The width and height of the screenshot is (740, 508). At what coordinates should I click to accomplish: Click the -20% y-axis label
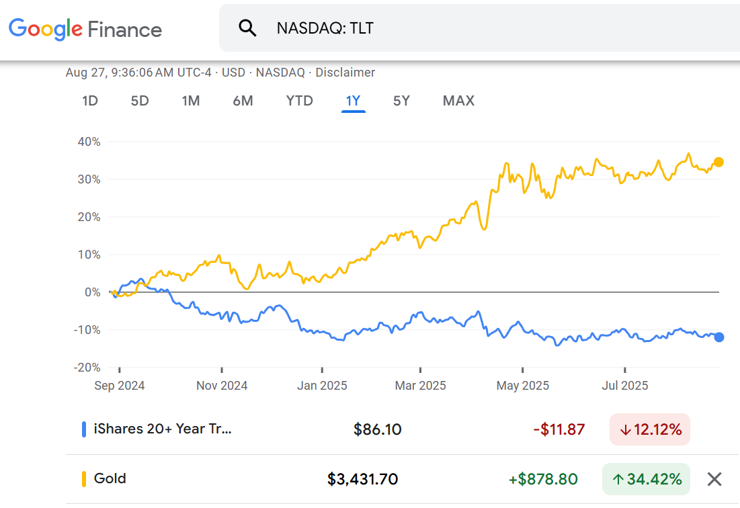[87, 368]
